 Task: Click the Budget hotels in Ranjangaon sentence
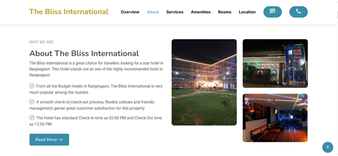pos(96,89)
